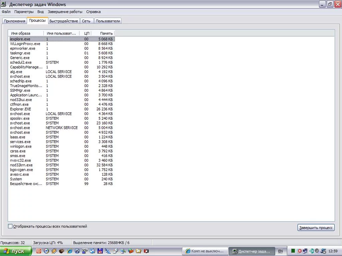Click the End Process button
This screenshot has height=256, width=342.
tap(316, 228)
